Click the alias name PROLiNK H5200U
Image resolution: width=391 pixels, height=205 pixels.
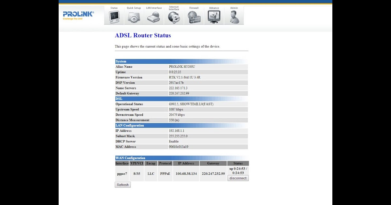coord(182,67)
